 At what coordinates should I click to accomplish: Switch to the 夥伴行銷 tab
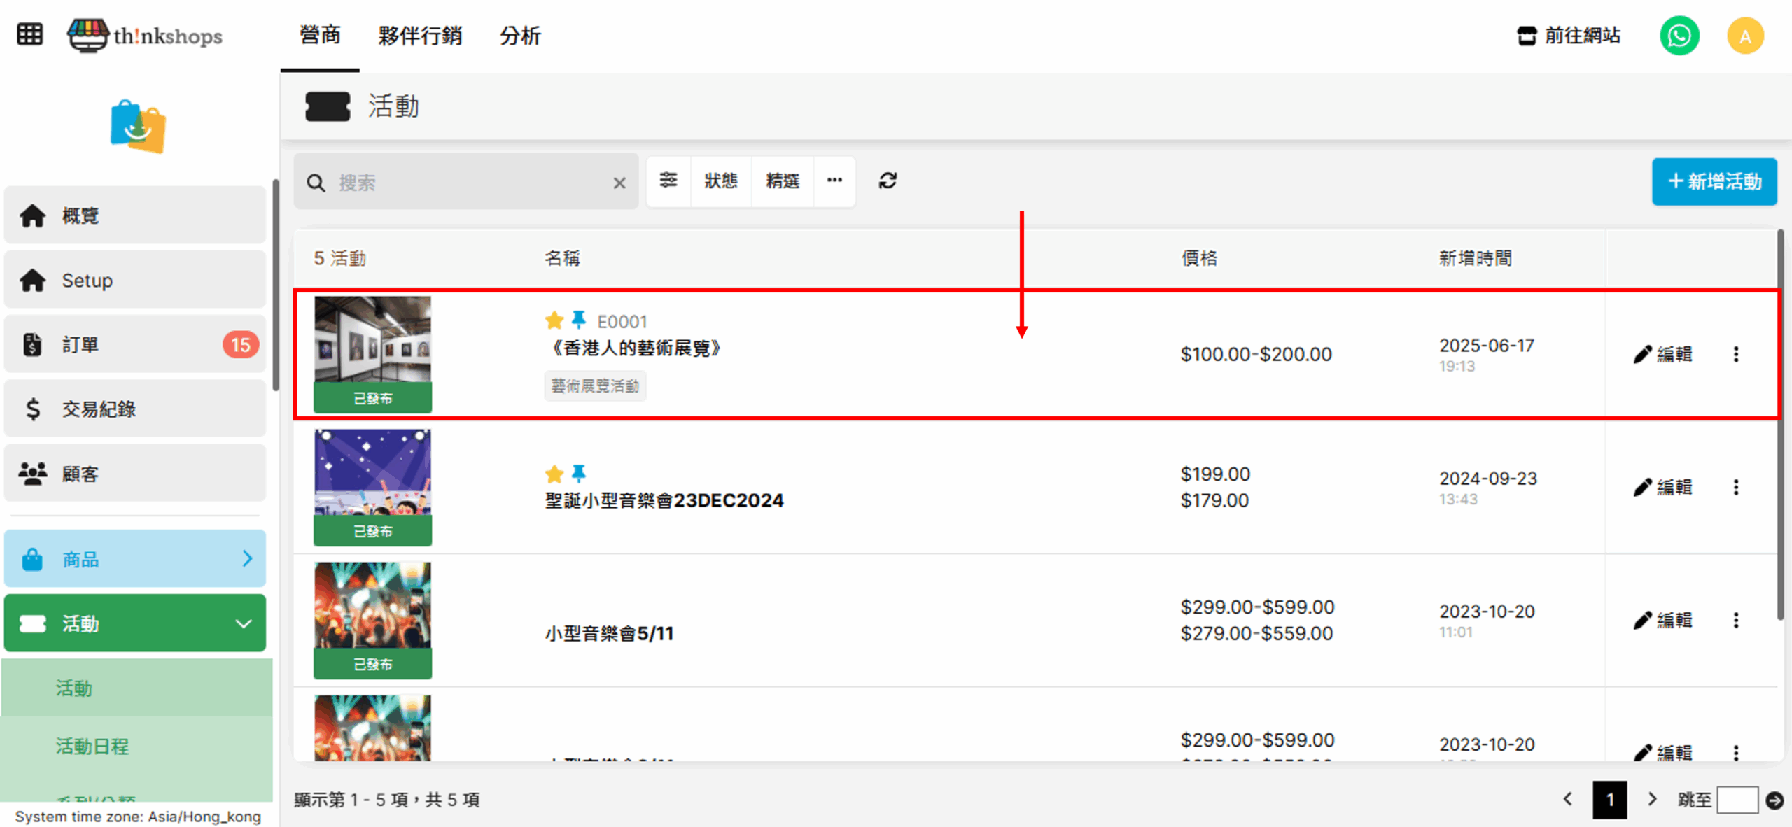tap(420, 36)
